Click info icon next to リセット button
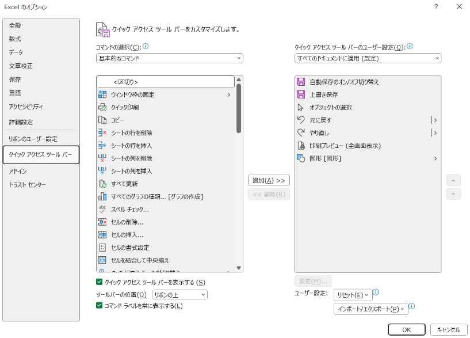The height and width of the screenshot is (338, 470). pos(376,292)
